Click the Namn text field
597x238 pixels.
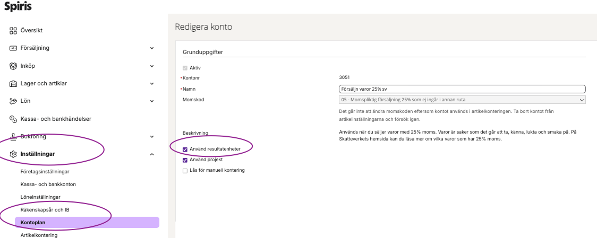[x=462, y=89]
